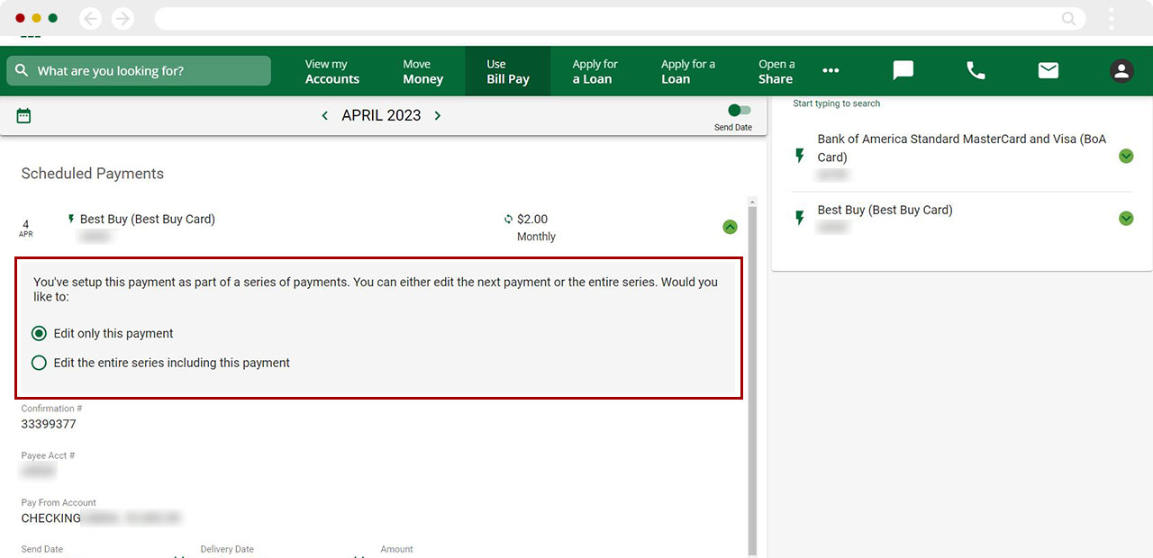Open Move Money menu
The image size is (1153, 558).
point(422,71)
